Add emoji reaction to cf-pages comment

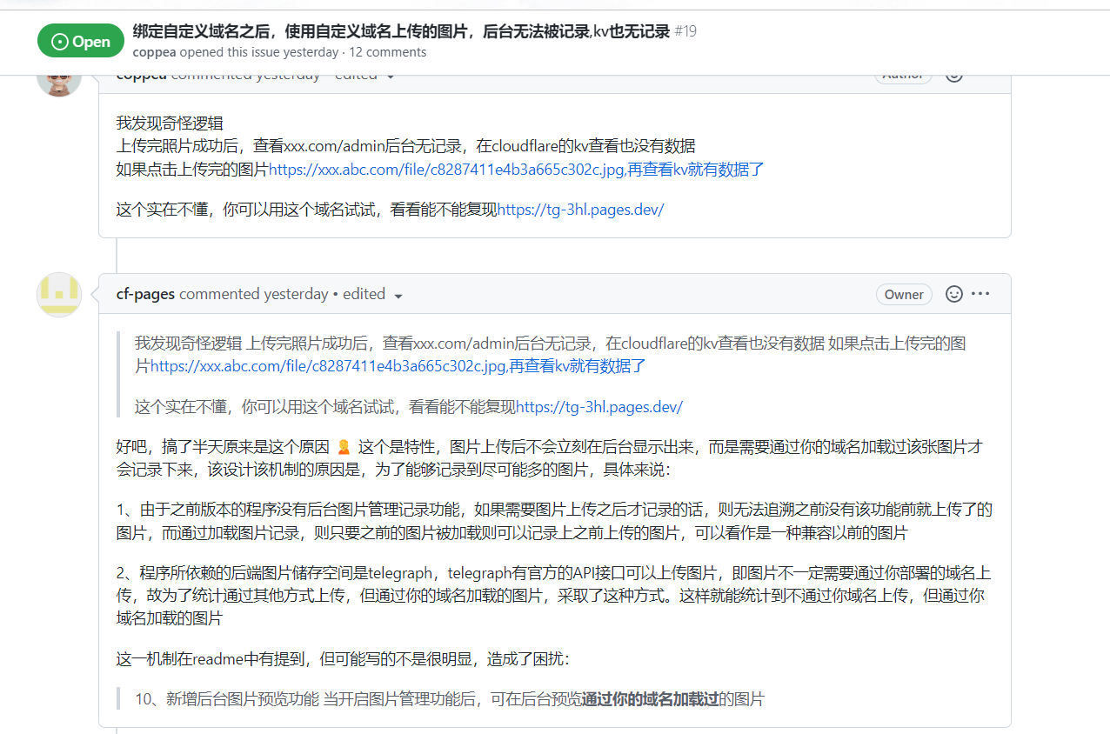954,294
